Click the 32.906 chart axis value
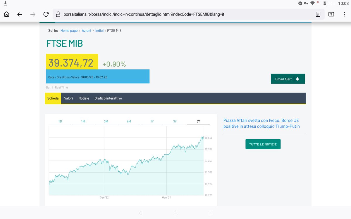The image size is (351, 219). coord(209,149)
